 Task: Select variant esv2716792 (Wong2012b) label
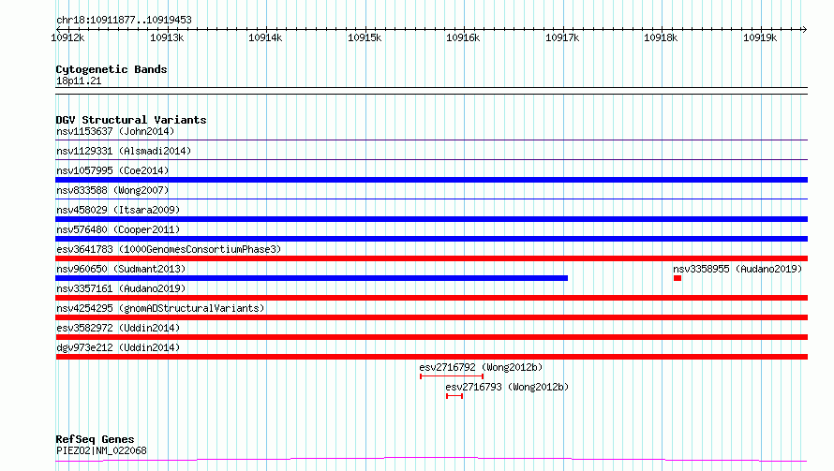[481, 367]
